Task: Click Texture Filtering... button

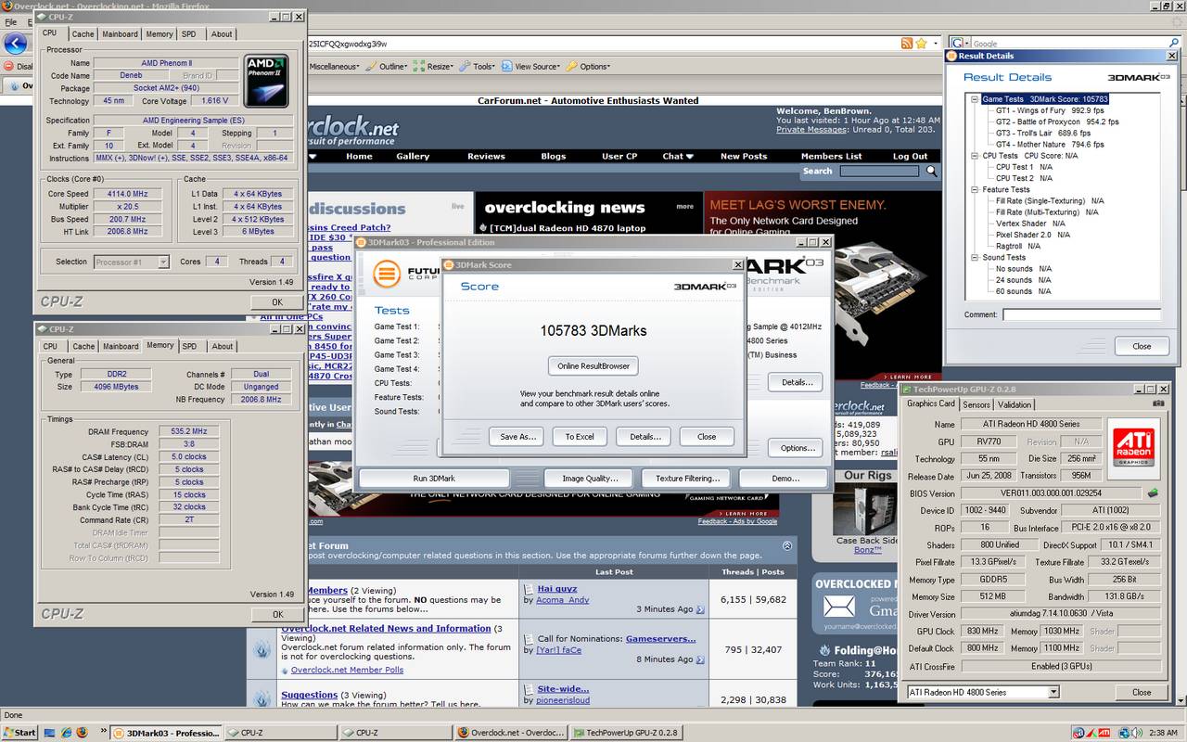Action: (687, 479)
